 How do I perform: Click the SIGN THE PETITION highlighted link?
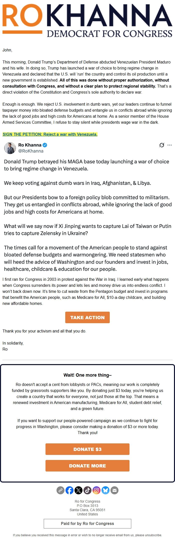coord(50,134)
